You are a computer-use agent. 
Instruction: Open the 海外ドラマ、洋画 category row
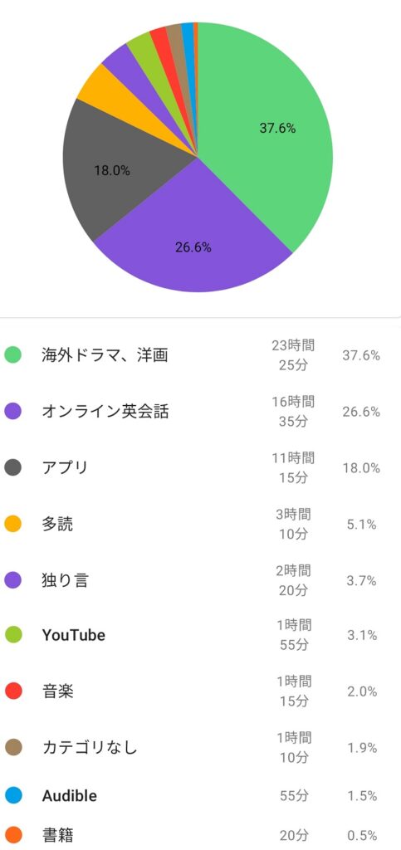coord(201,355)
